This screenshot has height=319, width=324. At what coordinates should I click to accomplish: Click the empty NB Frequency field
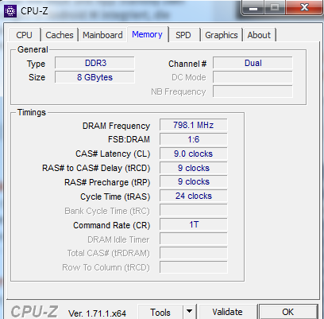pyautogui.click(x=253, y=91)
